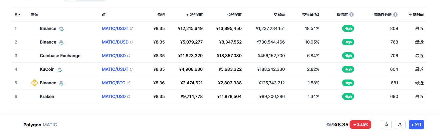Viewport: 440px width, 130px height.
Task: Click the star watchlist icon button
Action: (x=386, y=125)
